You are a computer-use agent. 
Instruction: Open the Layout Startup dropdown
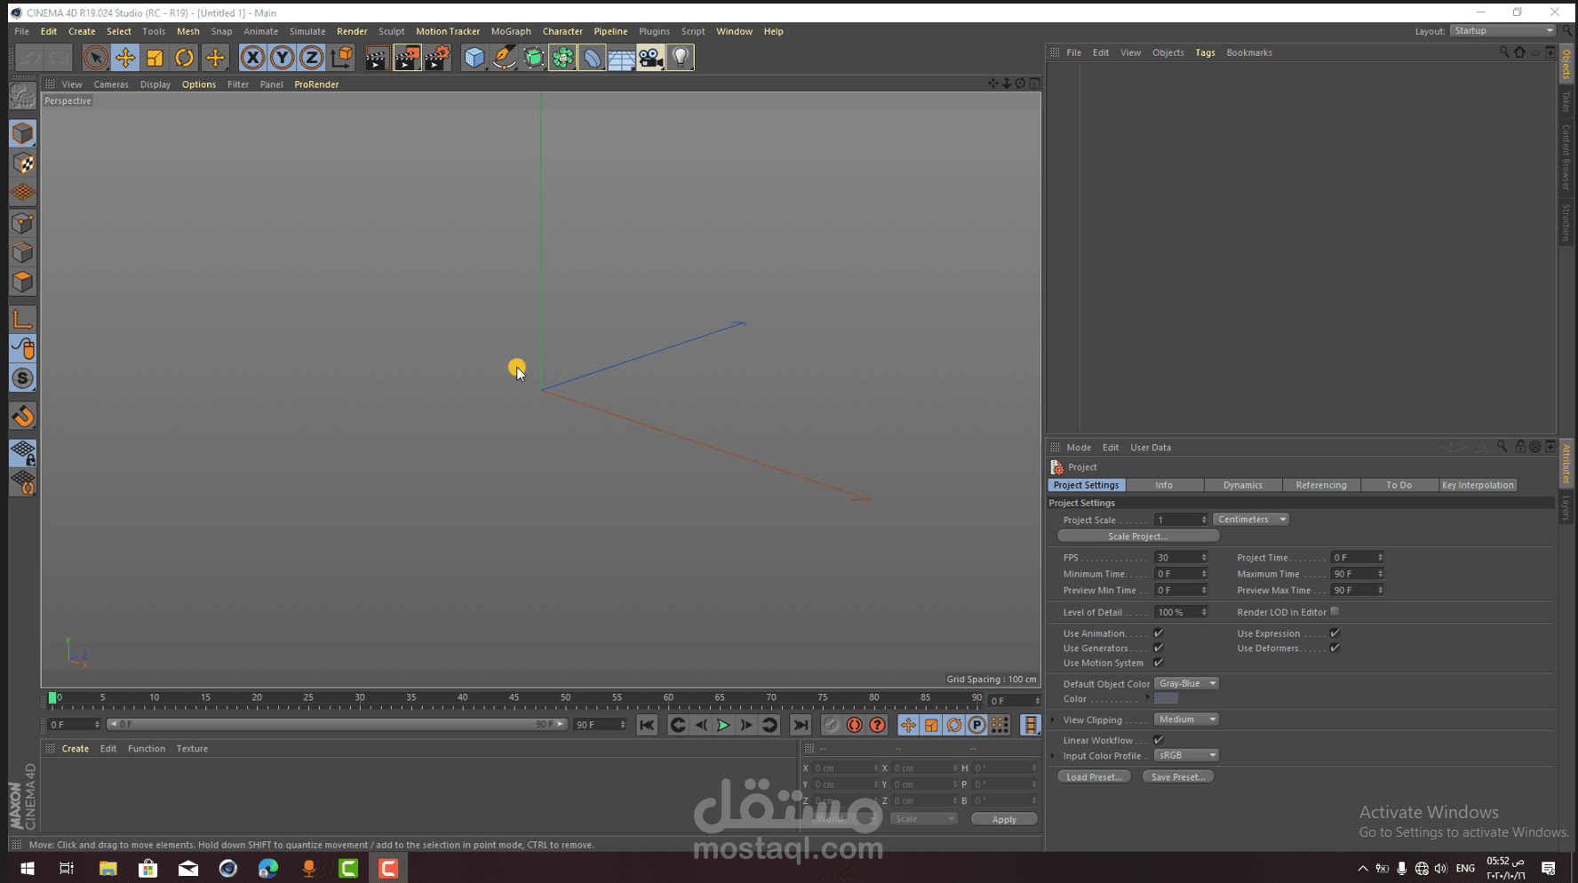pyautogui.click(x=1502, y=30)
